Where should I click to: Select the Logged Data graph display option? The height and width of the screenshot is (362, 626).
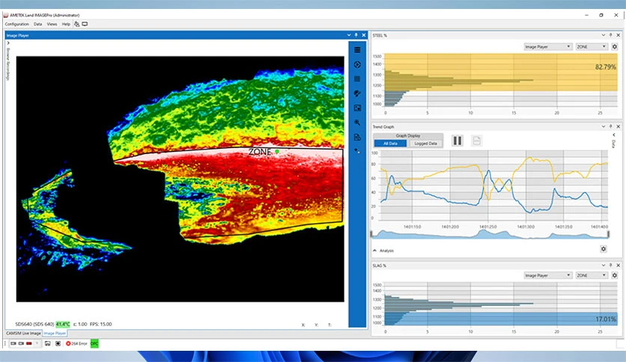click(425, 143)
